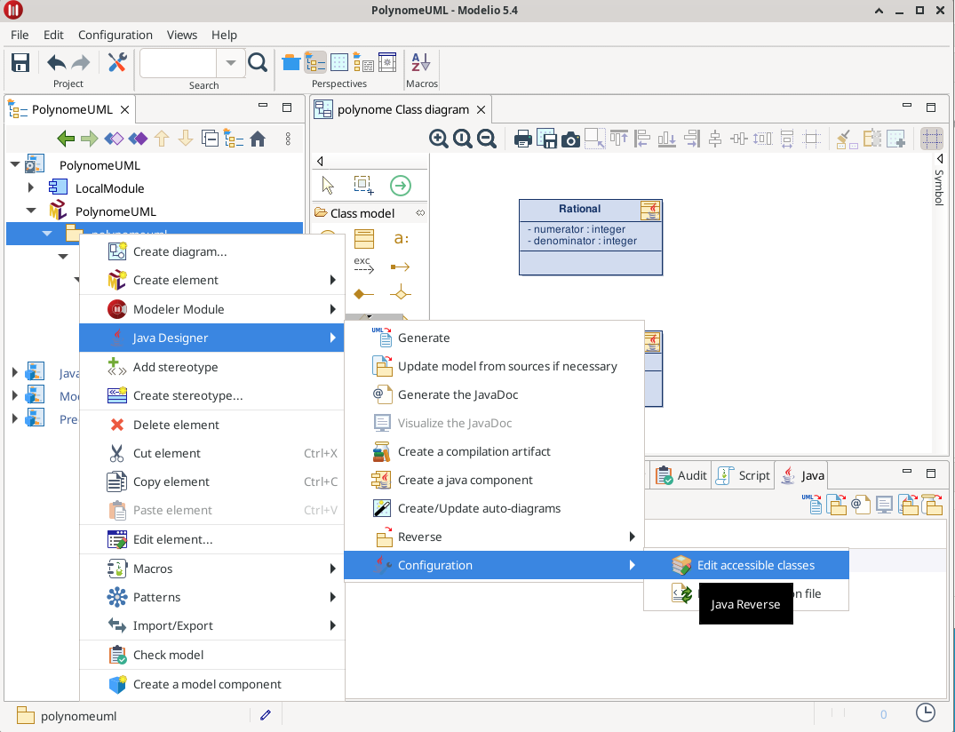Select Create/Update auto-diagrams
The width and height of the screenshot is (955, 732).
(495, 508)
